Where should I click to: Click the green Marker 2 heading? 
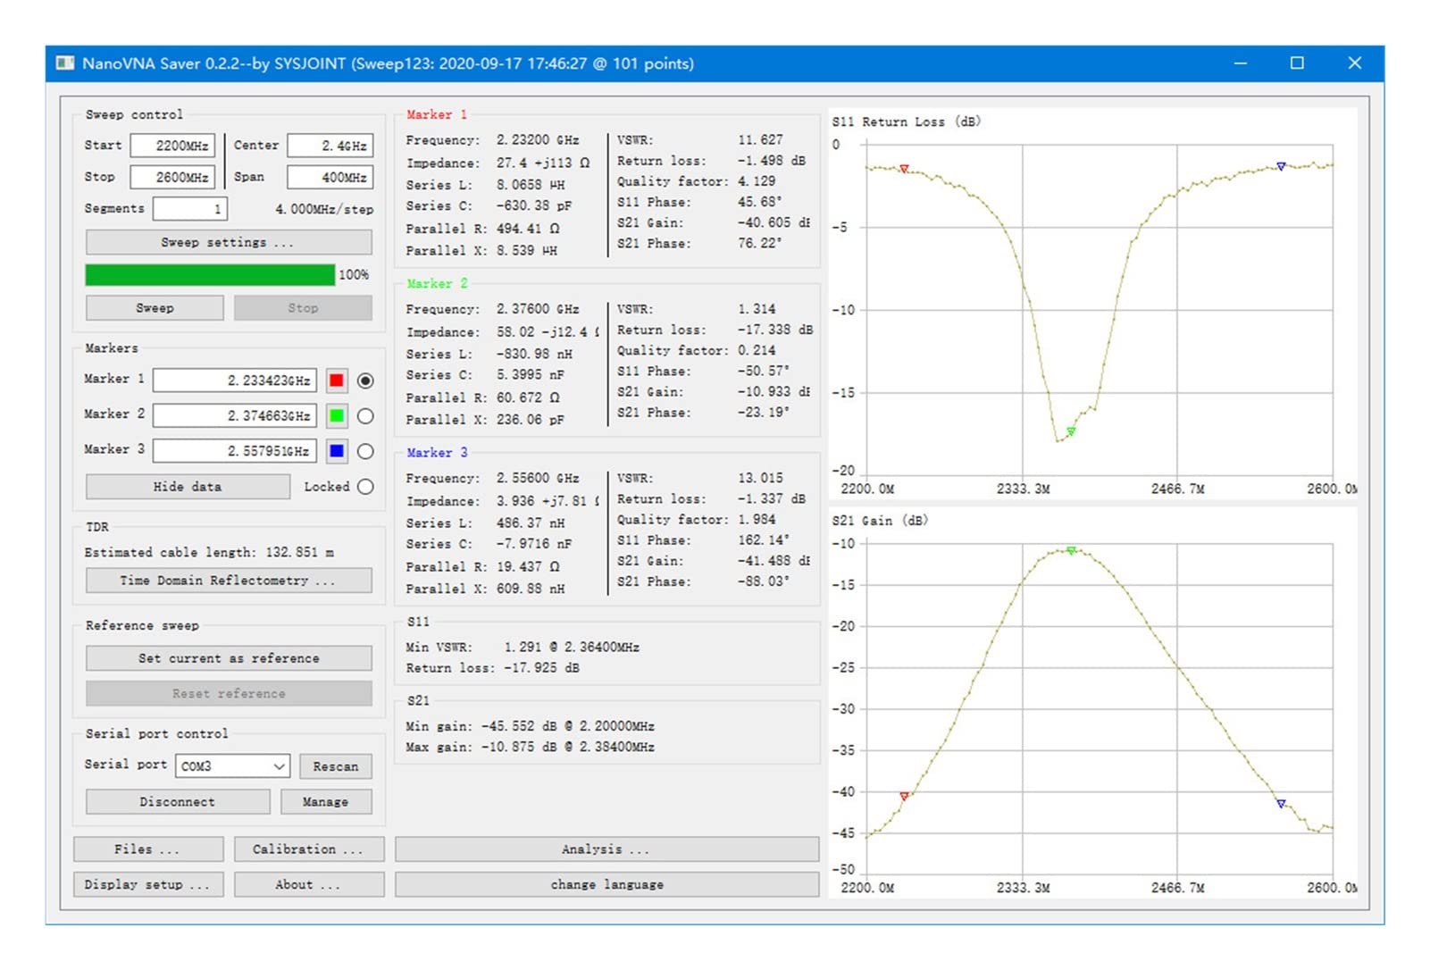tap(437, 283)
